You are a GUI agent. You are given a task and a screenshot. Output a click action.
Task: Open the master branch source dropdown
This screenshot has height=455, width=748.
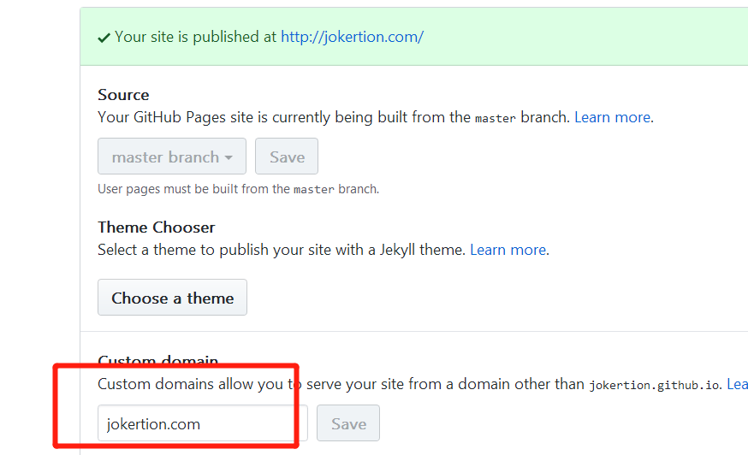pyautogui.click(x=172, y=157)
